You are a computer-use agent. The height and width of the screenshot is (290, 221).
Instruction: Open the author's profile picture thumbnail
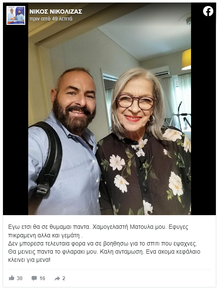coord(16,15)
